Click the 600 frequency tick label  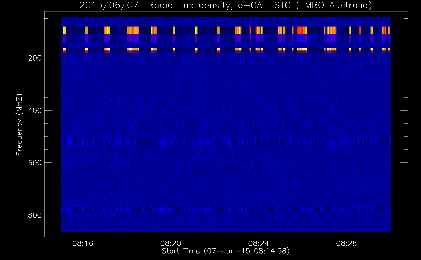click(x=35, y=163)
